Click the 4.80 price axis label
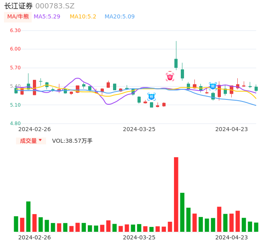275x243 pixels. point(15,124)
